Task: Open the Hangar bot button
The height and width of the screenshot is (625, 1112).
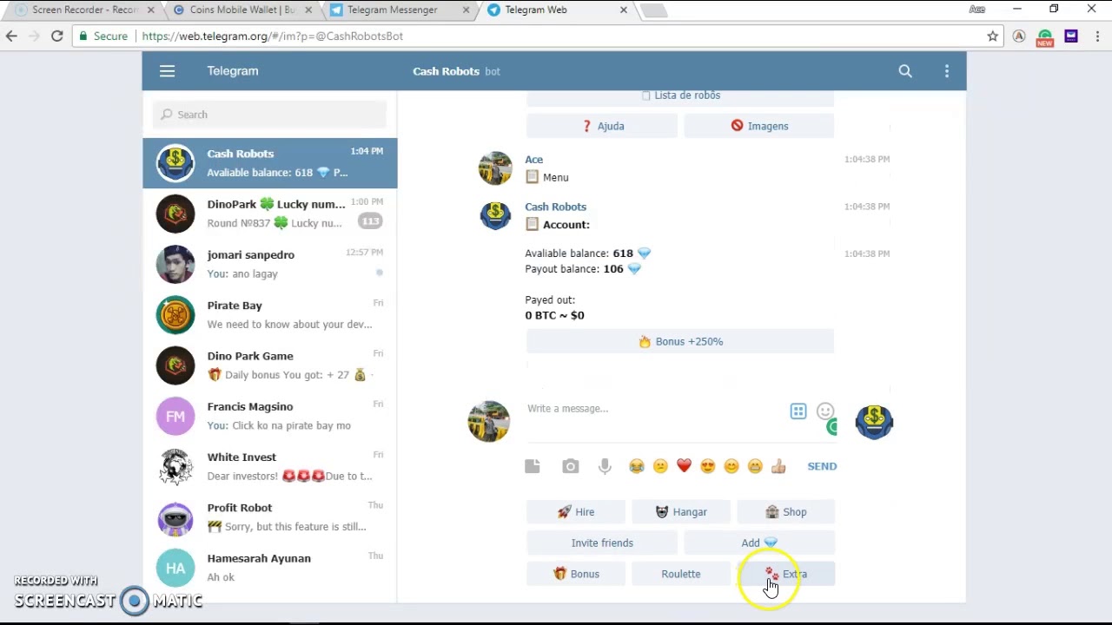Action: point(681,512)
